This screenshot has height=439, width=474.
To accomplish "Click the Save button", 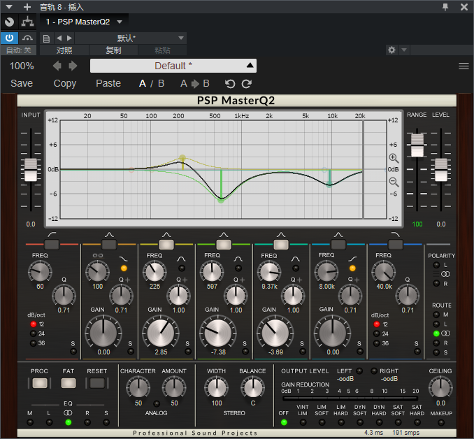I will pyautogui.click(x=22, y=83).
